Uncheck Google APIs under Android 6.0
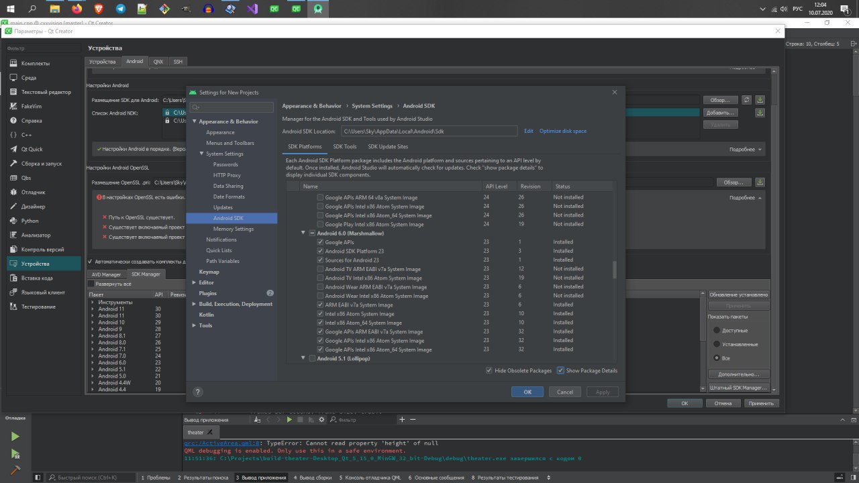The width and height of the screenshot is (859, 483). pyautogui.click(x=320, y=242)
